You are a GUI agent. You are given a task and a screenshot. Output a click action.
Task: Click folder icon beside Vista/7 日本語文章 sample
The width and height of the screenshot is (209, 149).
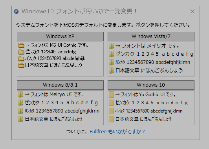pyautogui.click(x=111, y=71)
